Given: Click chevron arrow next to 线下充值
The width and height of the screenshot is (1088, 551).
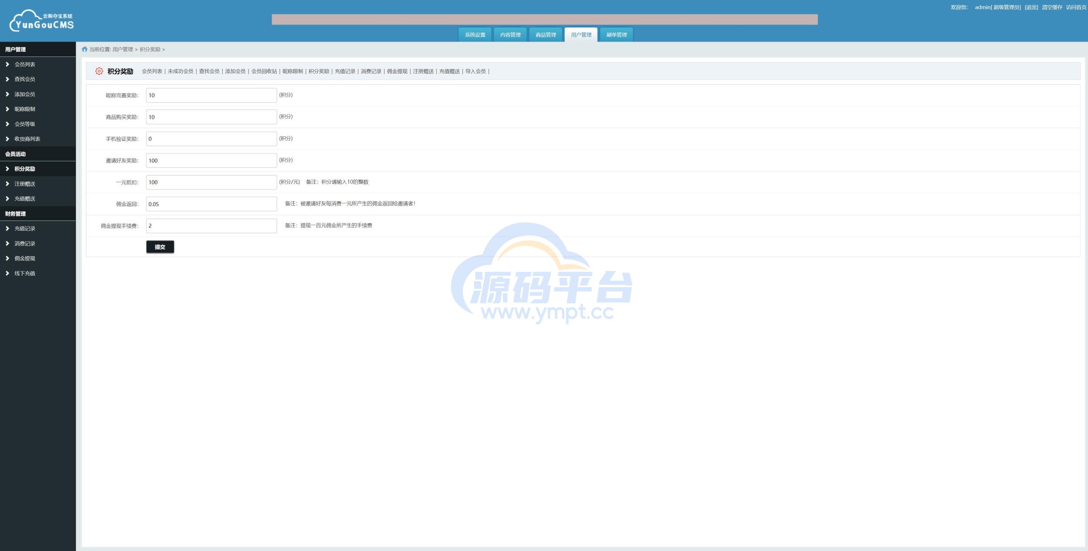Looking at the screenshot, I should coord(7,273).
